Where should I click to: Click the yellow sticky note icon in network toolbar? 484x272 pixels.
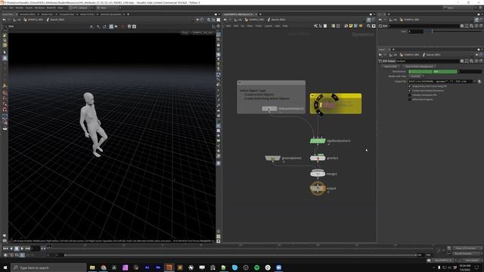[351, 26]
